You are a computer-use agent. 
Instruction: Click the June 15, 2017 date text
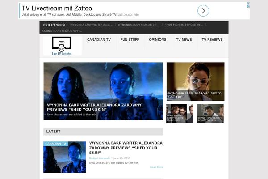121,158
